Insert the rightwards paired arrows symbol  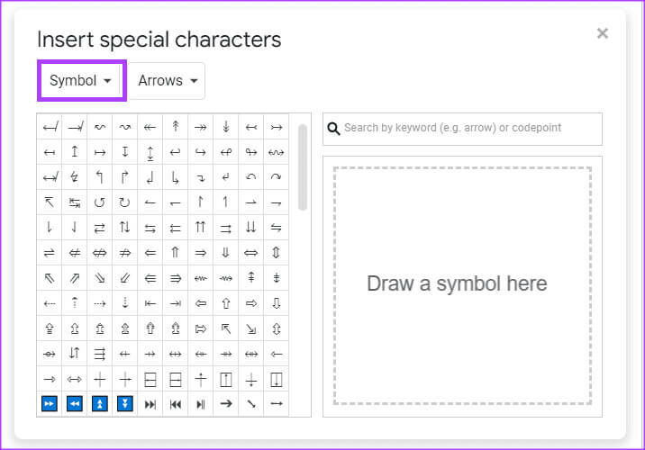coord(226,228)
